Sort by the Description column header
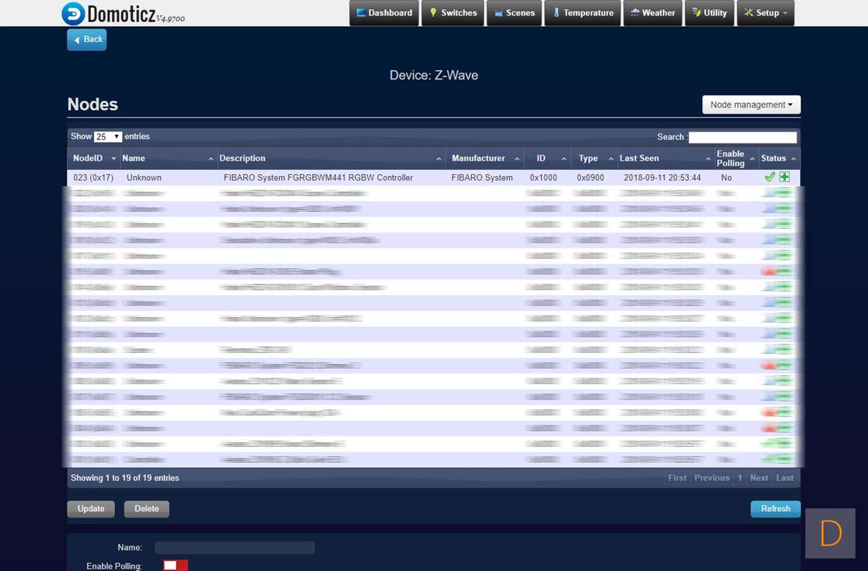The height and width of the screenshot is (571, 868). [331, 159]
